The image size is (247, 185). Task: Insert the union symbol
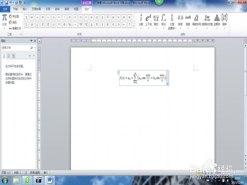point(53,25)
